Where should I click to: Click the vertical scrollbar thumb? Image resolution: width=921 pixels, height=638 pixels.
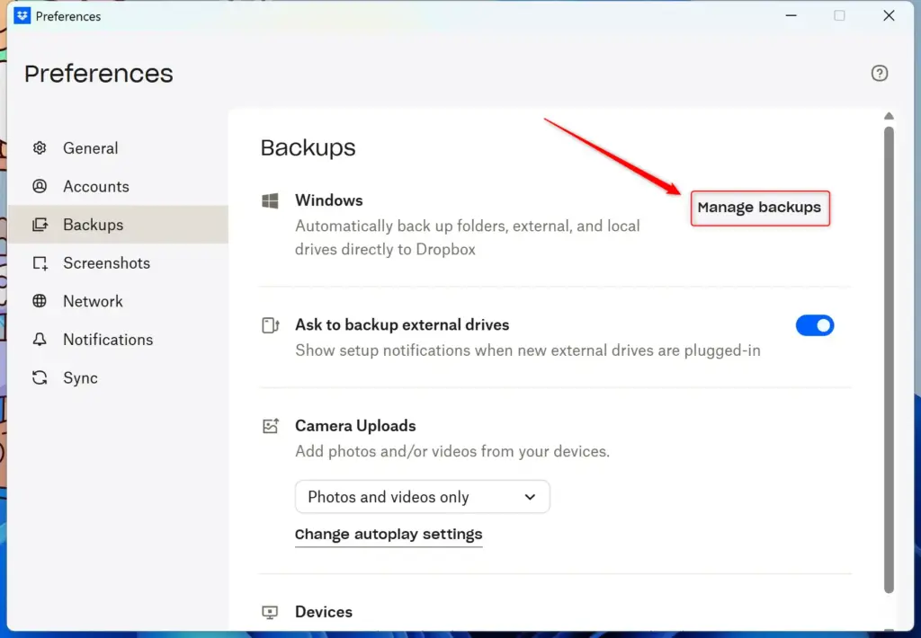tap(889, 359)
